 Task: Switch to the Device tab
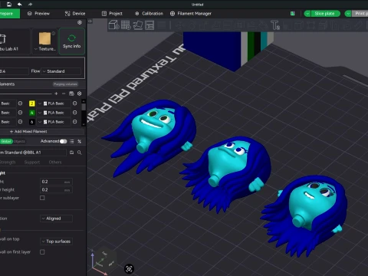pyautogui.click(x=75, y=14)
